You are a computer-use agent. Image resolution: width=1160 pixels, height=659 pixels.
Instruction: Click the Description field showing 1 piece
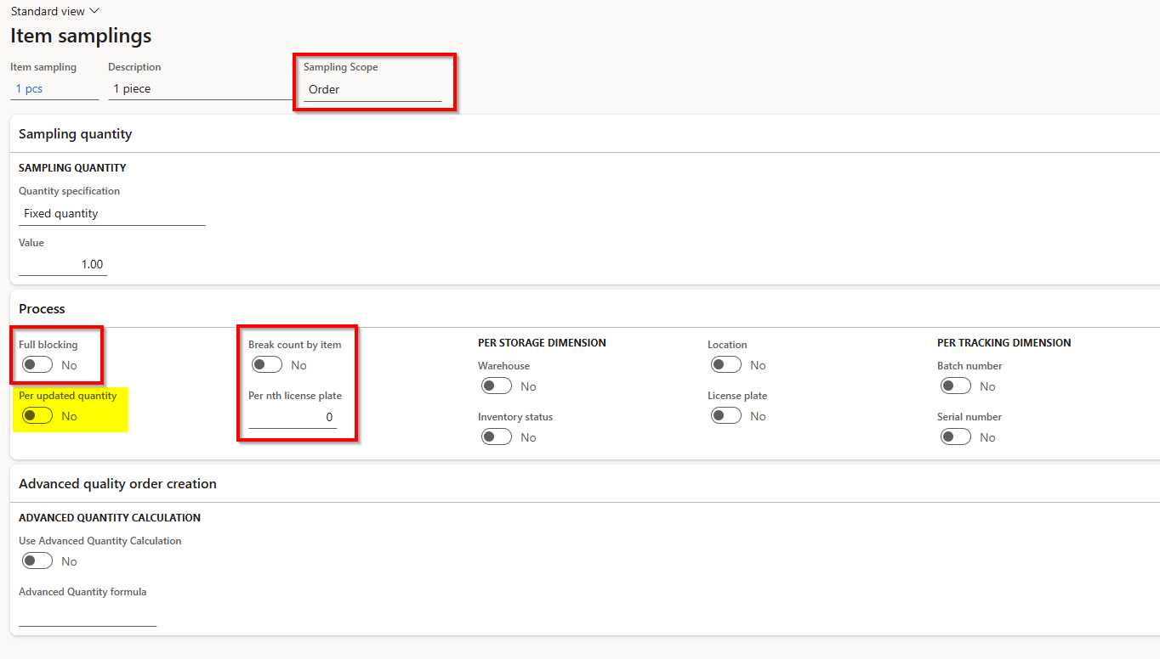201,88
